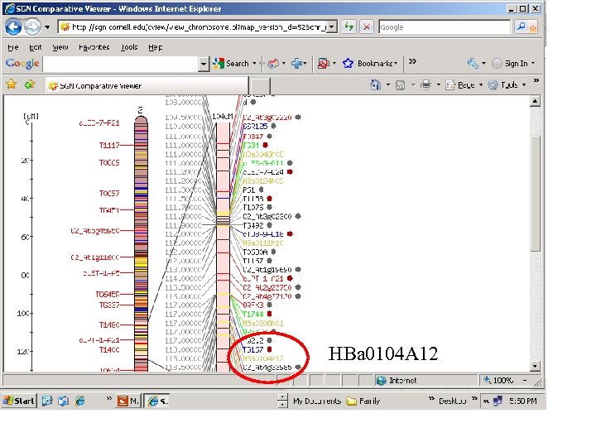Viewport: 596px width, 447px height.
Task: Click the scroll up arrow
Action: 535,101
